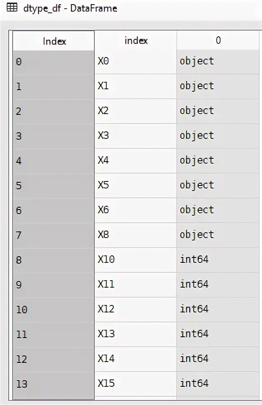Select the int64 cell in X10 row
The image size is (262, 405).
point(218,260)
